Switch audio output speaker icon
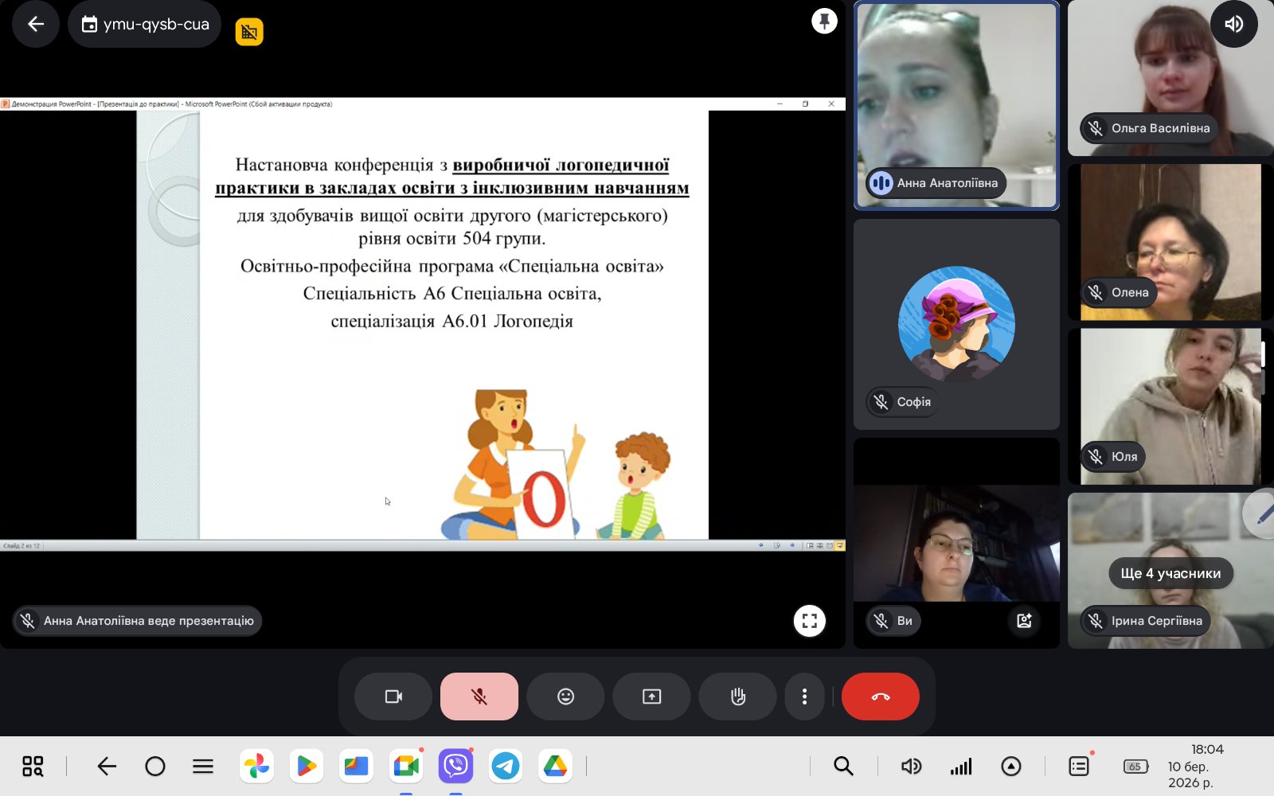 pyautogui.click(x=1234, y=24)
